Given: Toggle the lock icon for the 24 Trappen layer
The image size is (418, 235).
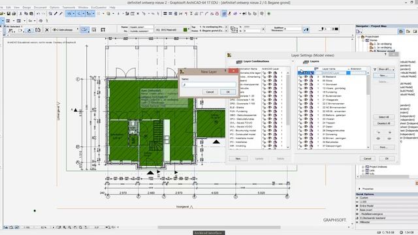Looking at the screenshot, I should tap(300, 123).
